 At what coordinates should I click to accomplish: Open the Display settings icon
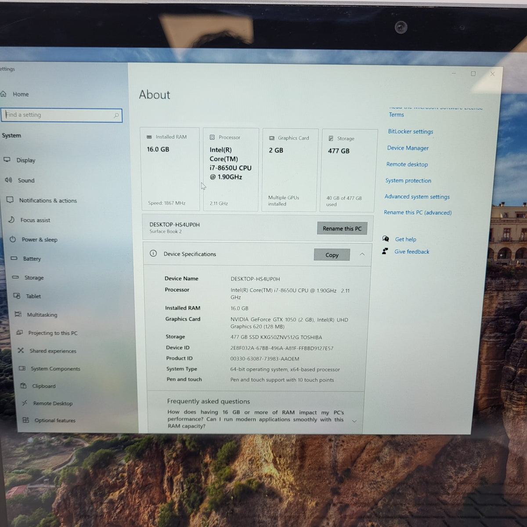pyautogui.click(x=7, y=160)
